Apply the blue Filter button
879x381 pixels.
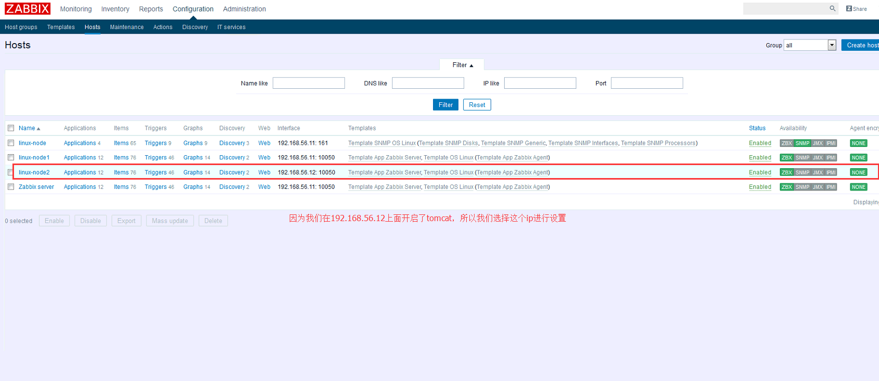pos(445,105)
